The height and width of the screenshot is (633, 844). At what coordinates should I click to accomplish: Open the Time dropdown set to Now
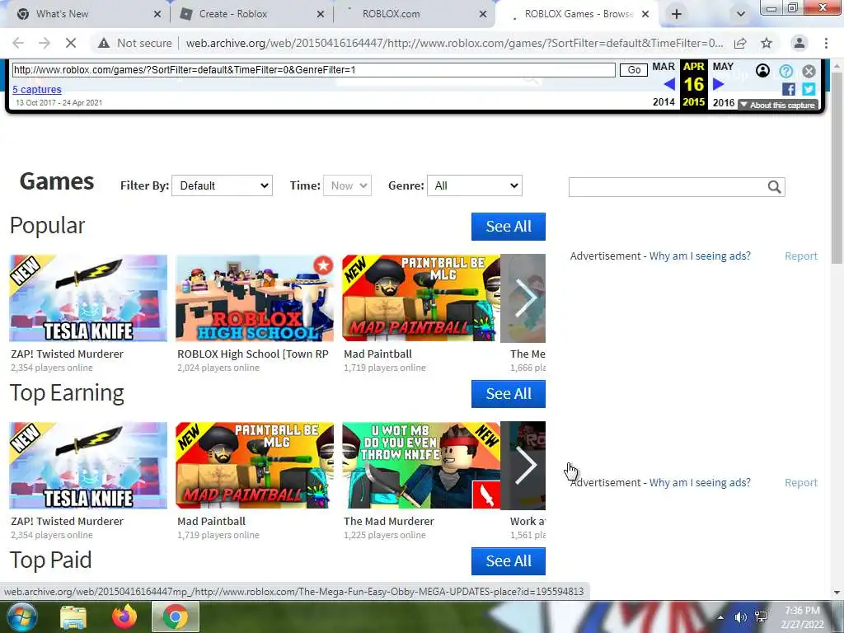click(347, 185)
